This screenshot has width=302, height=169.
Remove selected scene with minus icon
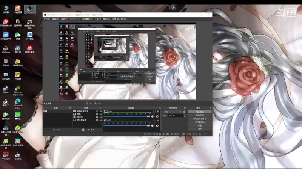point(49,130)
